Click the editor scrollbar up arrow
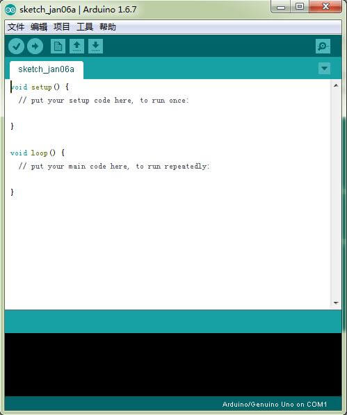This screenshot has width=347, height=415. point(336,85)
